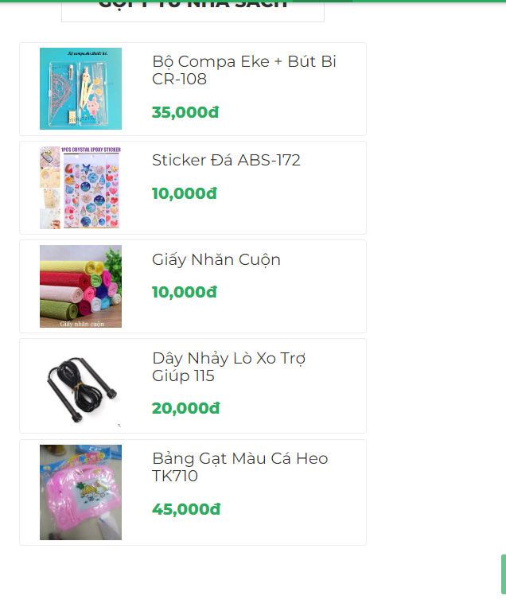The height and width of the screenshot is (603, 506).
Task: Click the Giấy Nhăn Cuộn 10,000đ price
Action: tap(184, 292)
